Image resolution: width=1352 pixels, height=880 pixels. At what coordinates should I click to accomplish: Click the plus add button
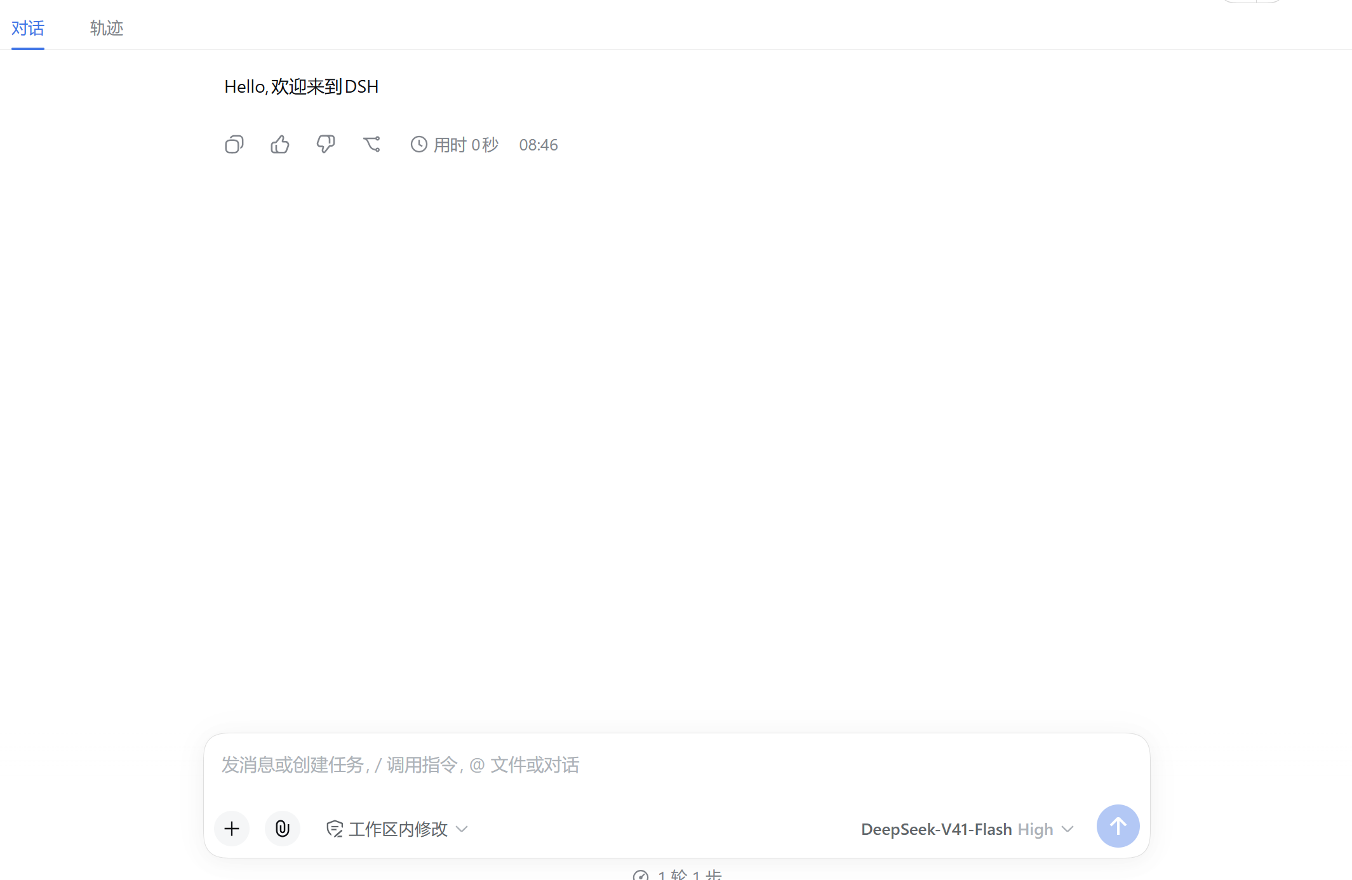pyautogui.click(x=232, y=829)
